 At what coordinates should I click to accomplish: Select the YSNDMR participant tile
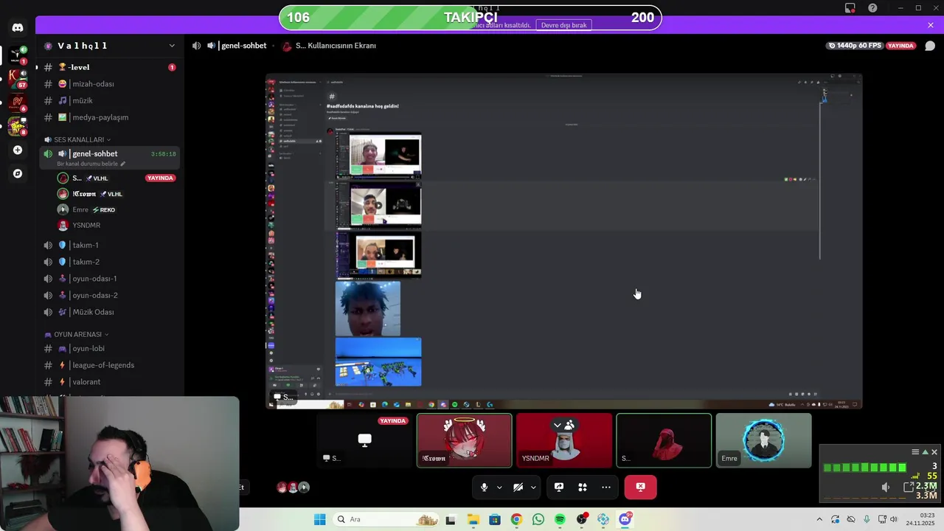pyautogui.click(x=564, y=440)
